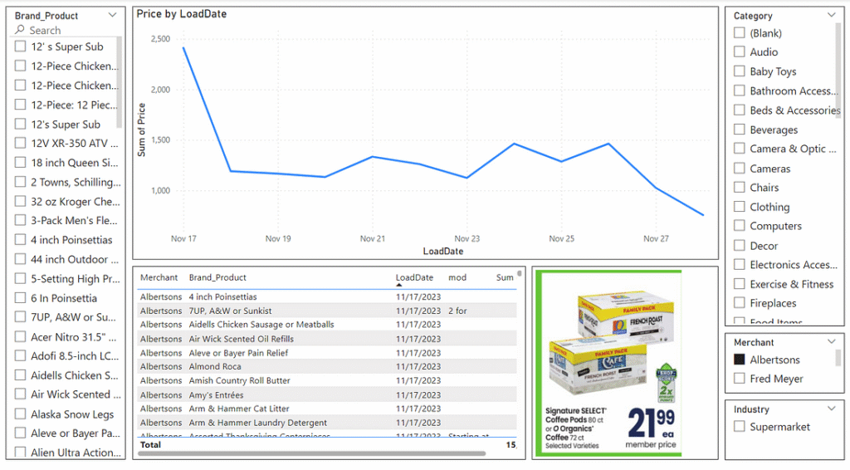Click the Air Wick Scented Oil Refills row
850x470 pixels.
327,339
